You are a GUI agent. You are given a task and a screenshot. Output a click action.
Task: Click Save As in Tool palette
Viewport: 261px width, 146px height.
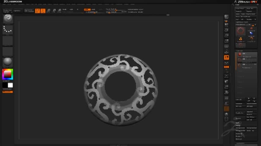(251, 9)
